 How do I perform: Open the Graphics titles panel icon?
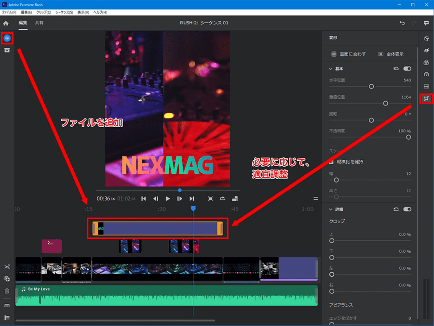(x=426, y=38)
